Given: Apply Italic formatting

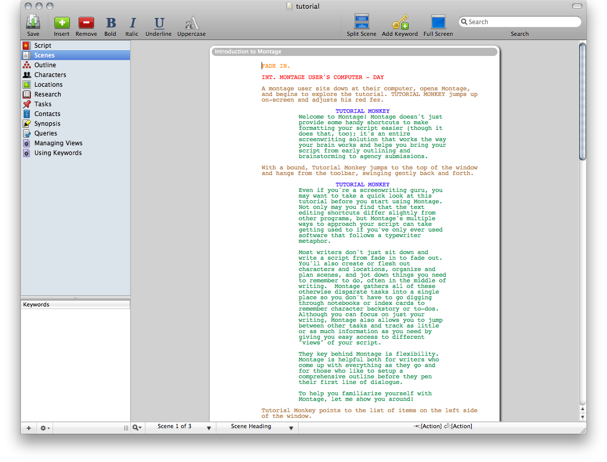Looking at the screenshot, I should (133, 23).
